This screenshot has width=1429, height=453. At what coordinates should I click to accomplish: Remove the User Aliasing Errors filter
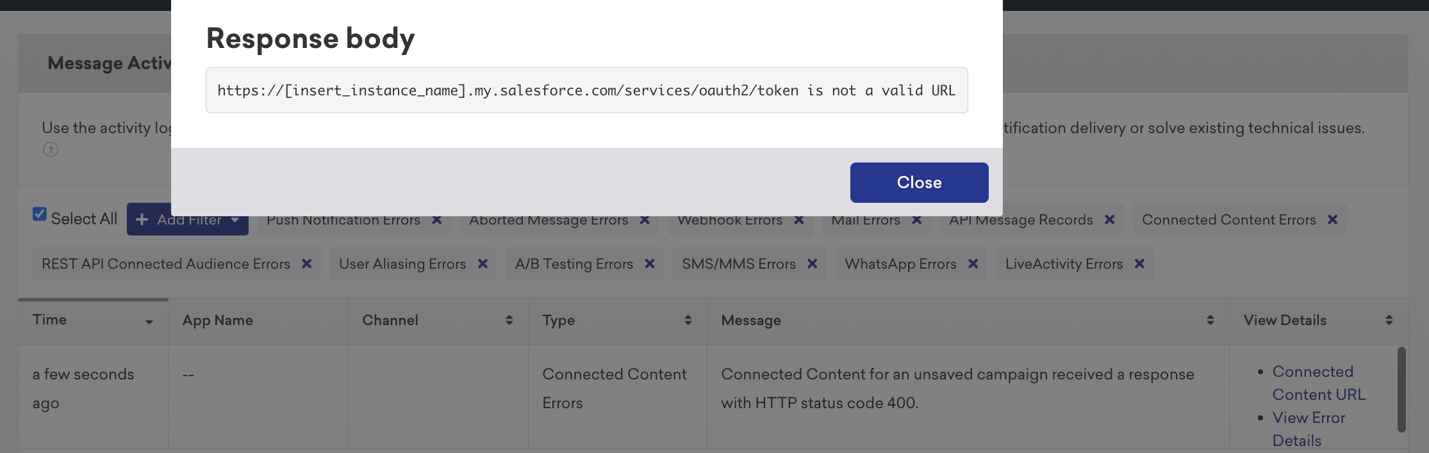point(483,264)
